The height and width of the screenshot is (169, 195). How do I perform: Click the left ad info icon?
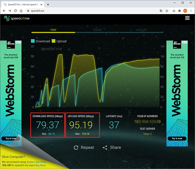pyautogui.click(x=17, y=42)
